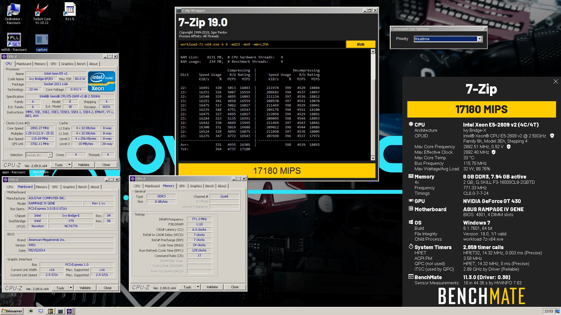Open About tab in Memory CPU-Z window
The width and height of the screenshot is (561, 315).
click(x=222, y=186)
